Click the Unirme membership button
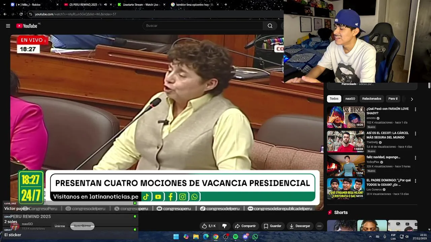The height and width of the screenshot is (242, 431). (60, 226)
